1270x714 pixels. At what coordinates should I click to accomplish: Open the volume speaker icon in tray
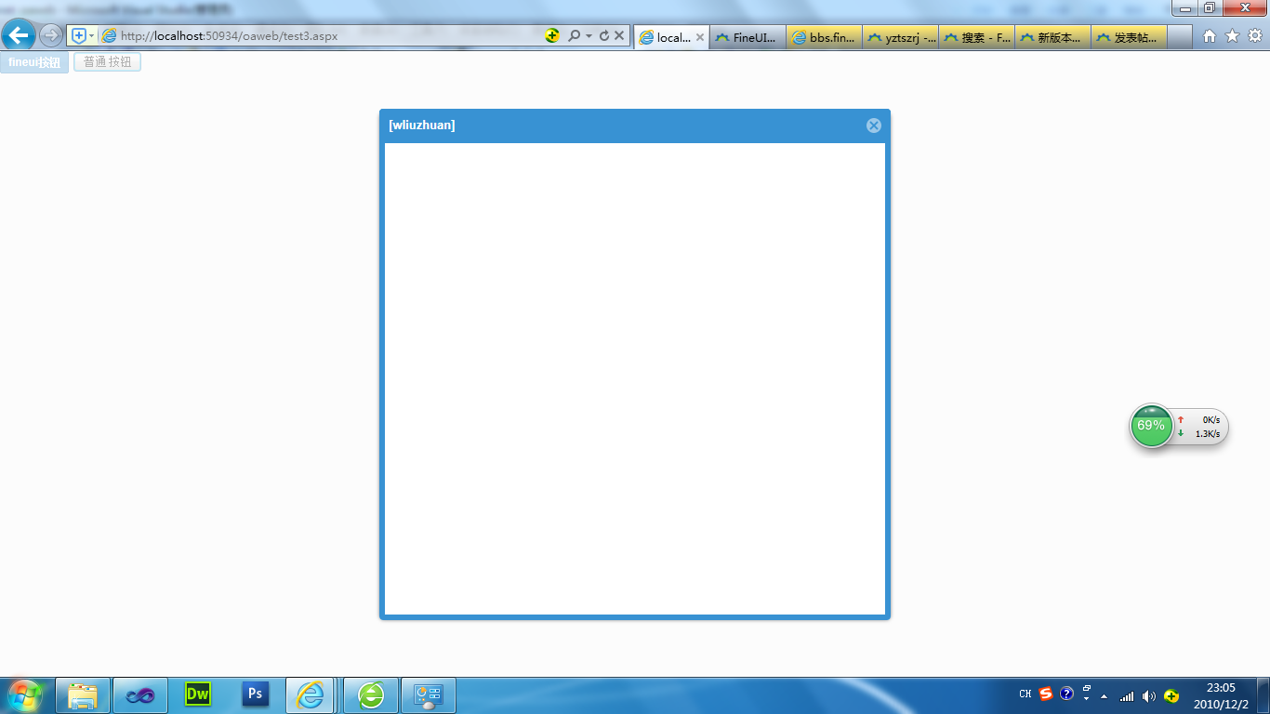1148,695
